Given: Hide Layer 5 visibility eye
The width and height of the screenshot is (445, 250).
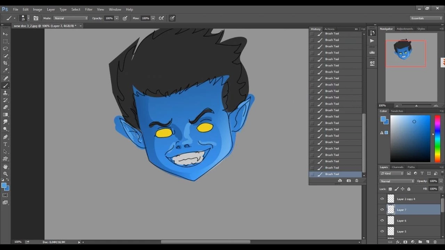Looking at the screenshot, I should (x=382, y=231).
